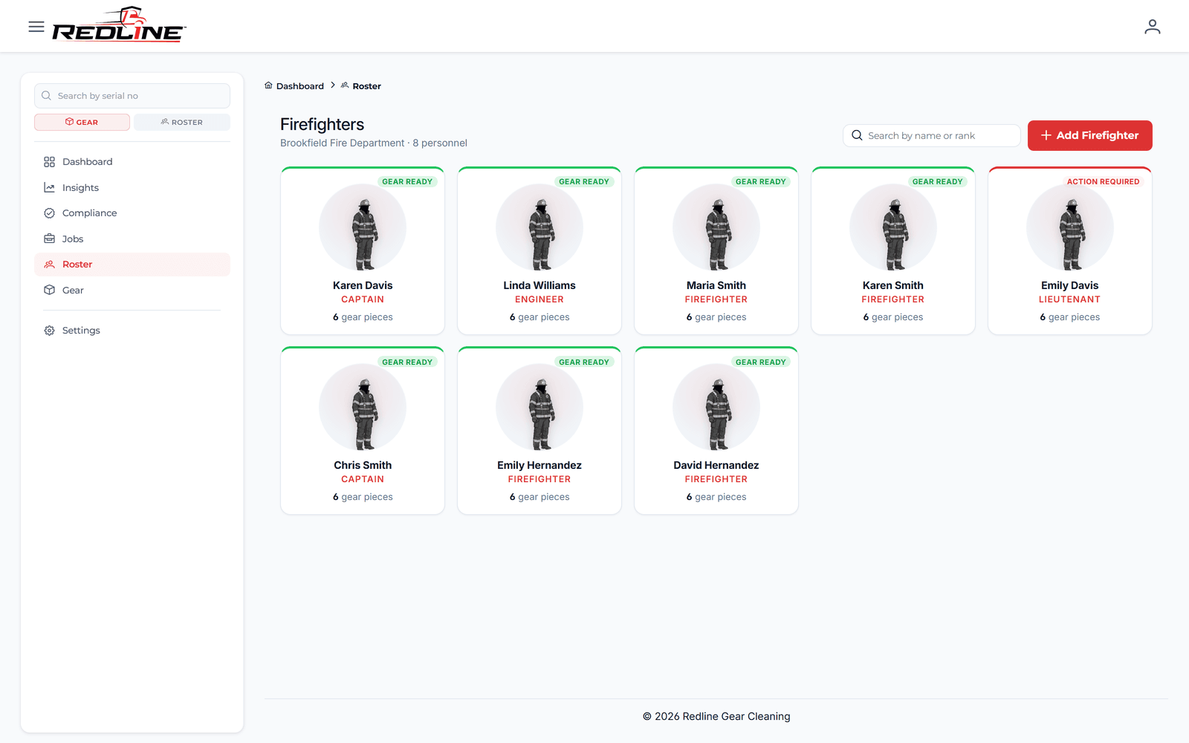Click the ACTION REQUIRED badge on Emily Davis

tap(1103, 181)
